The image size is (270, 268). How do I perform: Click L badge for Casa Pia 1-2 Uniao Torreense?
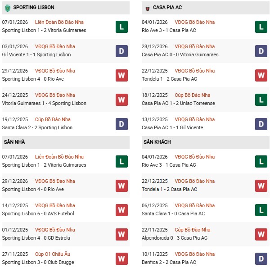coord(261,100)
